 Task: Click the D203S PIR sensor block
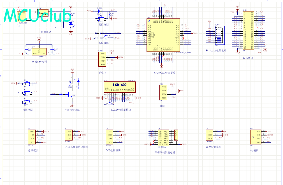(x=69, y=135)
